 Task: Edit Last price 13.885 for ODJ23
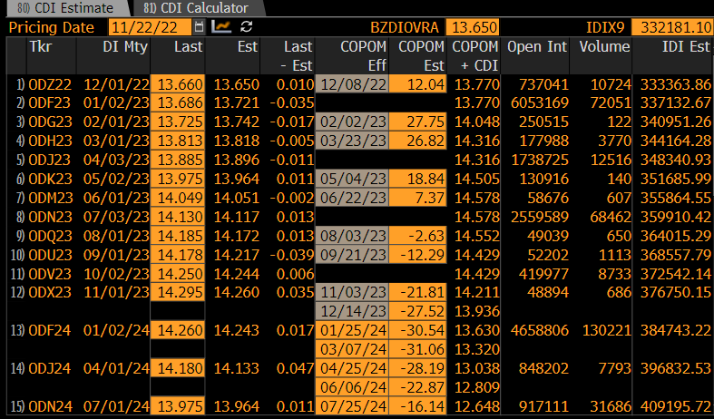pyautogui.click(x=178, y=160)
